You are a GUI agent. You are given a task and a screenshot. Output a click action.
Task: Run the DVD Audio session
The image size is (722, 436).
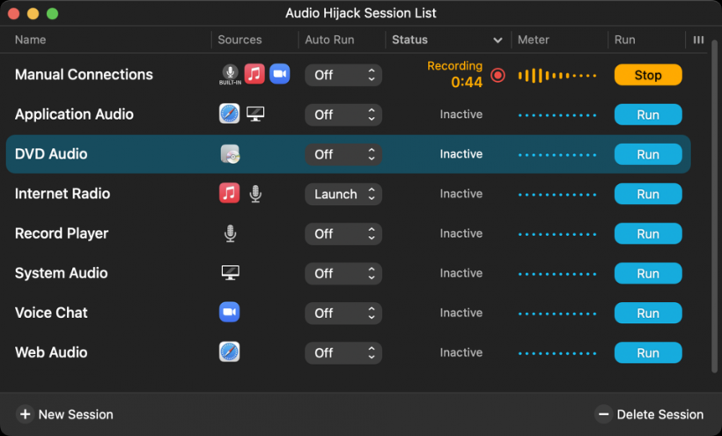tap(648, 154)
